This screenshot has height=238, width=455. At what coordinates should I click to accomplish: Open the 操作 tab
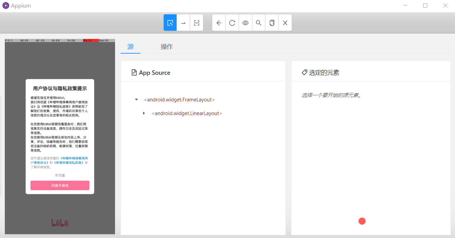167,47
